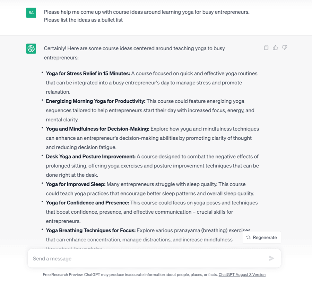
Task: Click 'Yoga Breathing Techniques for Focus' heading
Action: pos(90,230)
